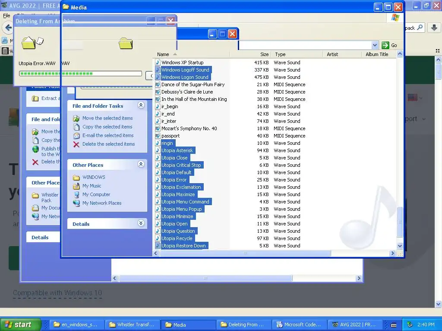Switch to AVG 2022 taskbar window
The width and height of the screenshot is (442, 331).
[355, 325]
